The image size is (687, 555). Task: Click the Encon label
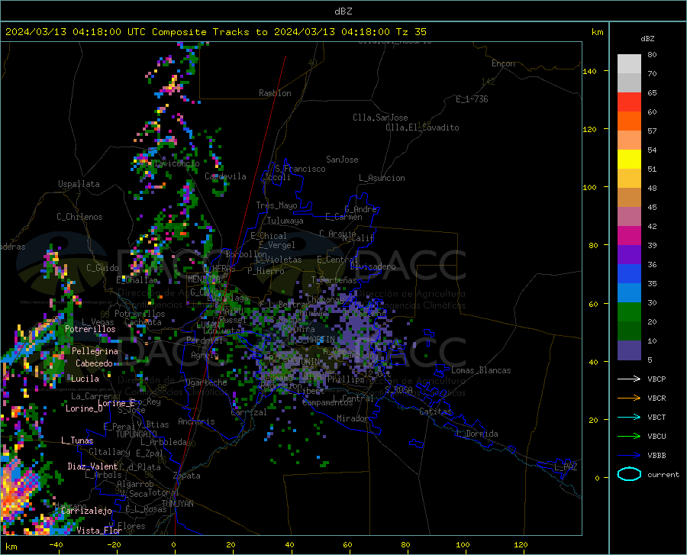pyautogui.click(x=503, y=63)
